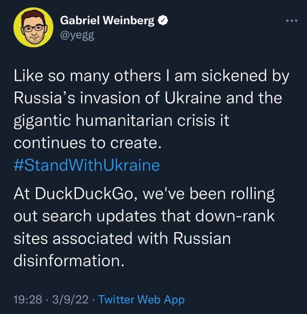Image resolution: width=307 pixels, height=314 pixels.
Task: Click the blue verified badge
Action: click(163, 21)
